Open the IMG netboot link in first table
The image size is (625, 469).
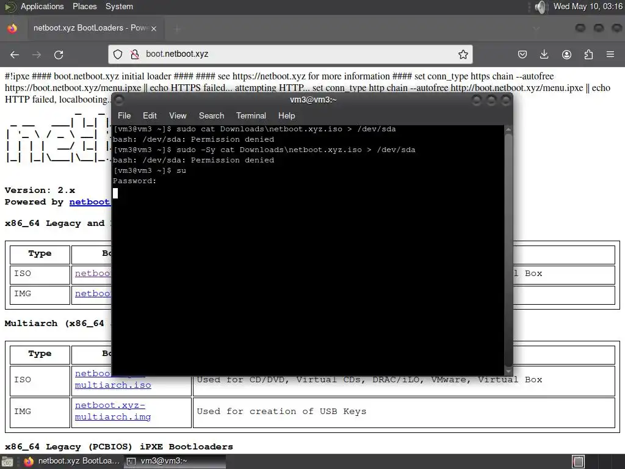point(93,293)
